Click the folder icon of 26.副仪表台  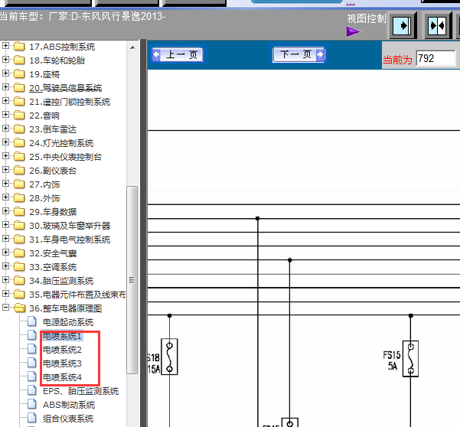(19, 170)
